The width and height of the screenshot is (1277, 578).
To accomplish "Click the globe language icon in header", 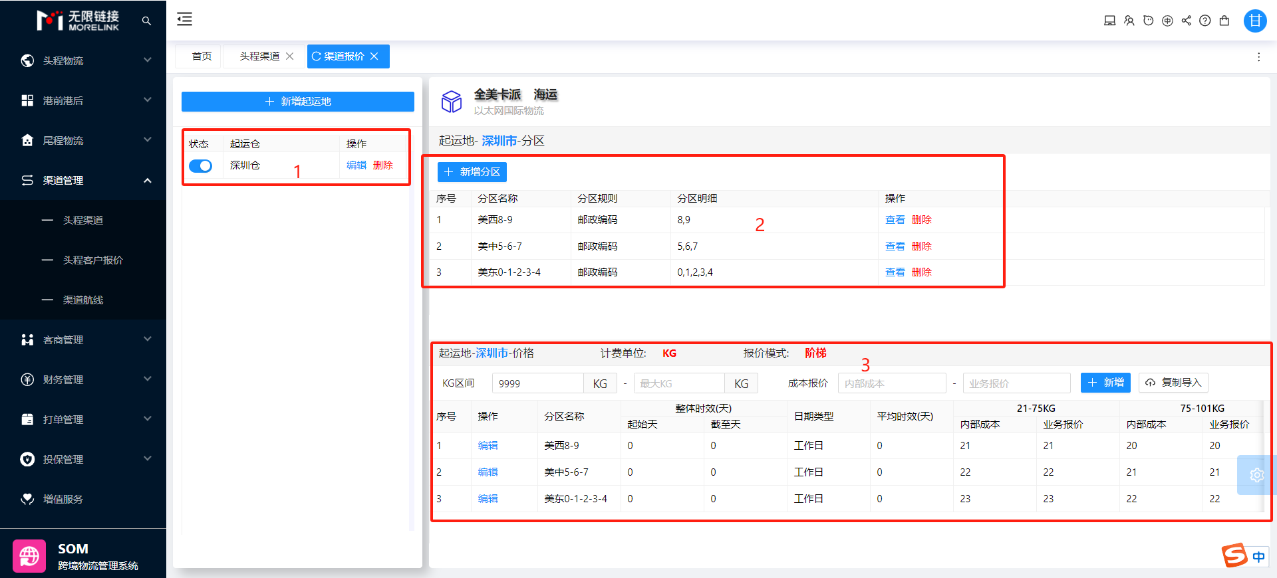I will point(1167,21).
